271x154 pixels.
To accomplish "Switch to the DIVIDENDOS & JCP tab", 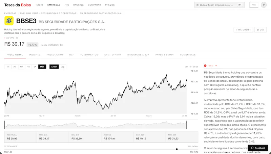I will click(x=138, y=55).
